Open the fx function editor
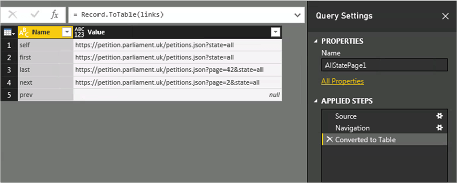Viewport: 457px width, 183px height. (54, 15)
